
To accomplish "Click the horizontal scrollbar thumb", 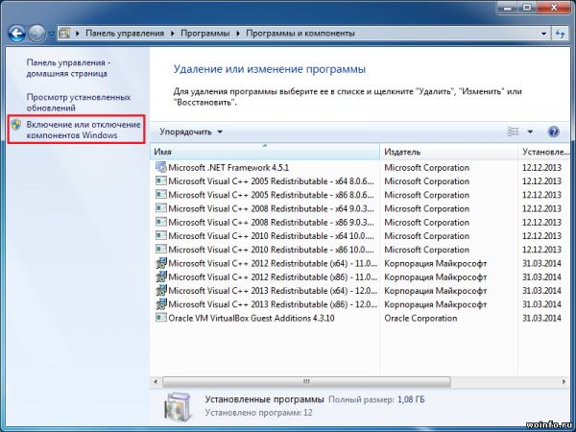I will point(306,382).
